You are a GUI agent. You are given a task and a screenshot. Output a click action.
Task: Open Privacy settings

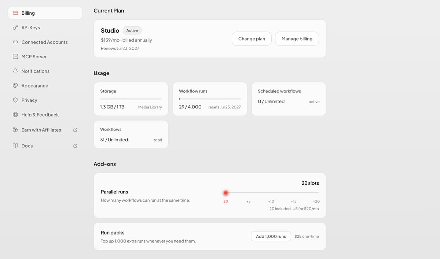tap(45, 100)
